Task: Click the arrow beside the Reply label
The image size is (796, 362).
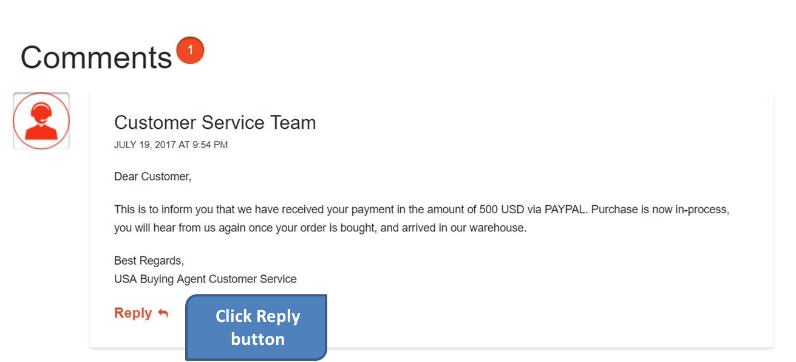Action: pos(162,312)
